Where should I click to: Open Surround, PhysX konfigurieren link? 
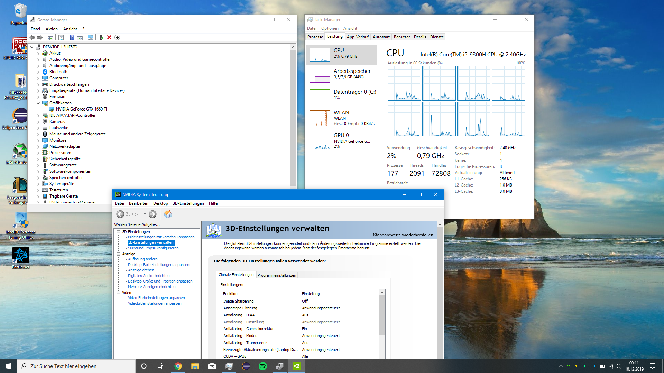pos(153,248)
